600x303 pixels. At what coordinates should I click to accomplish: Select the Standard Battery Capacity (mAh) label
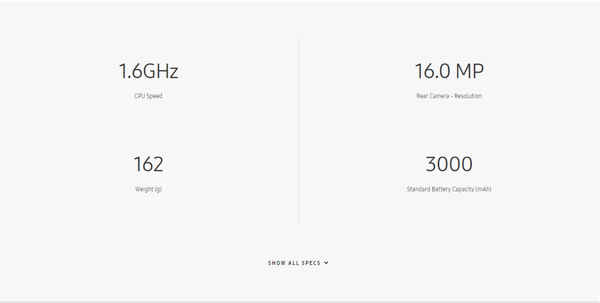[449, 189]
